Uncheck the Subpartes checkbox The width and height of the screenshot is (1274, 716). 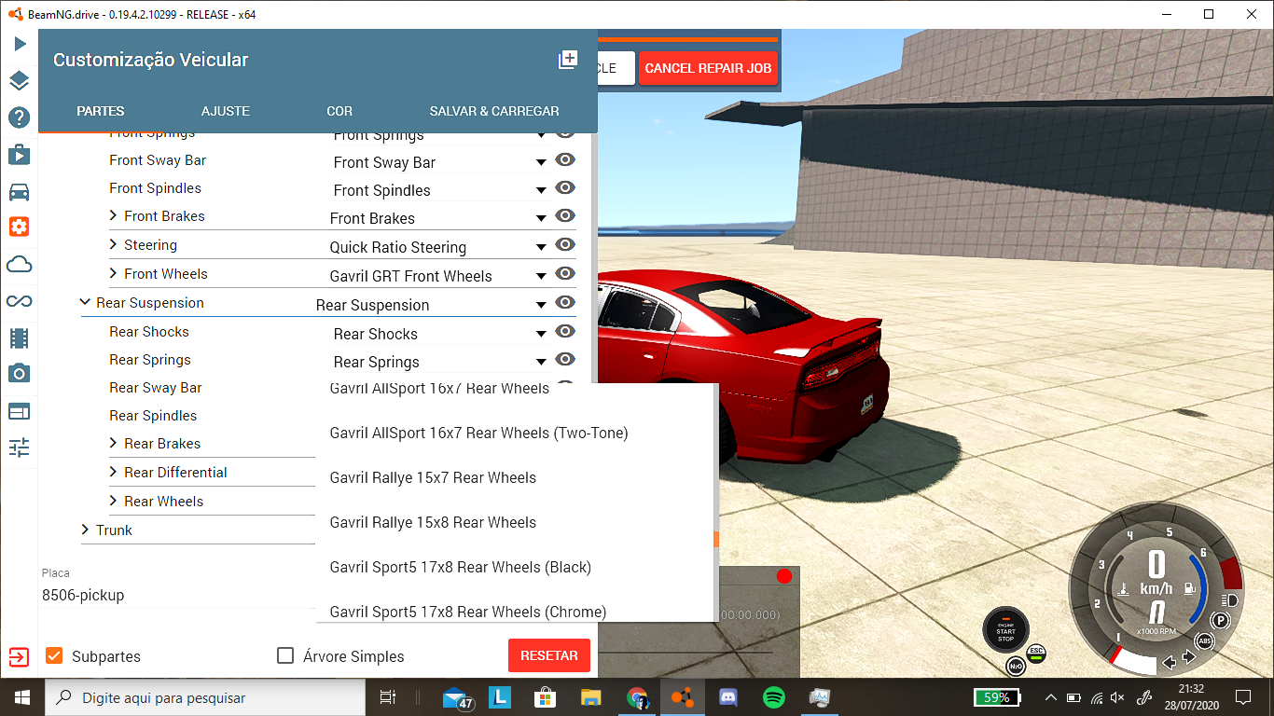[54, 655]
